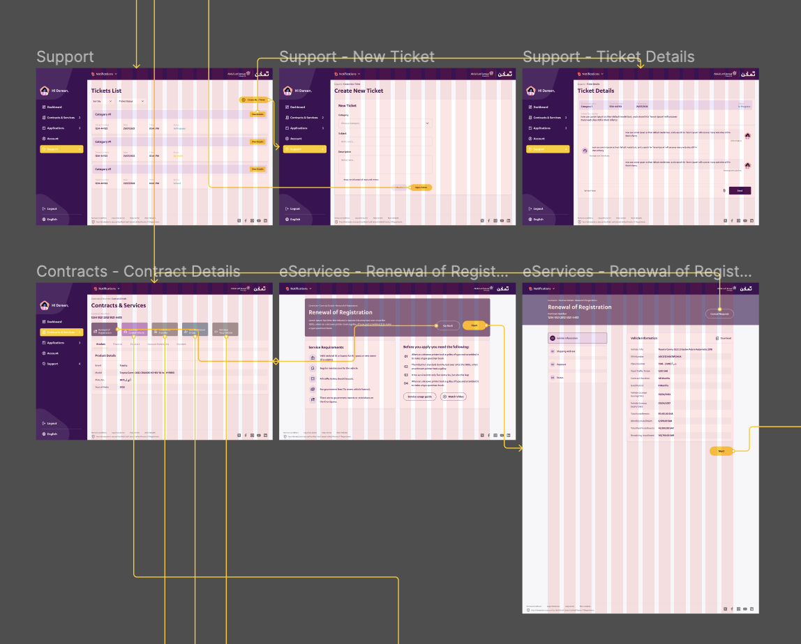Click the Logout icon in Support frame sidebar
The image size is (801, 644).
point(44,208)
